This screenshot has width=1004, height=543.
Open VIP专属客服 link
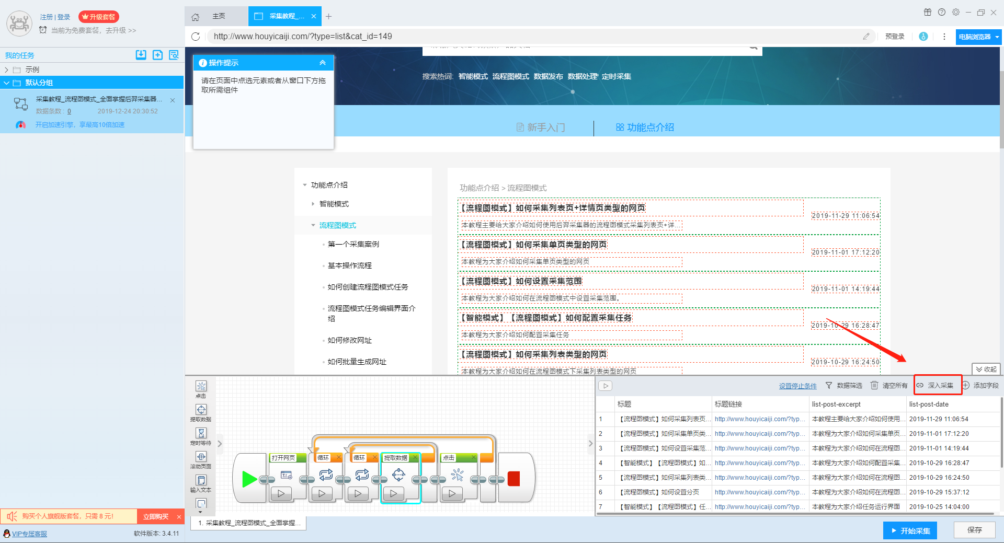[x=29, y=534]
